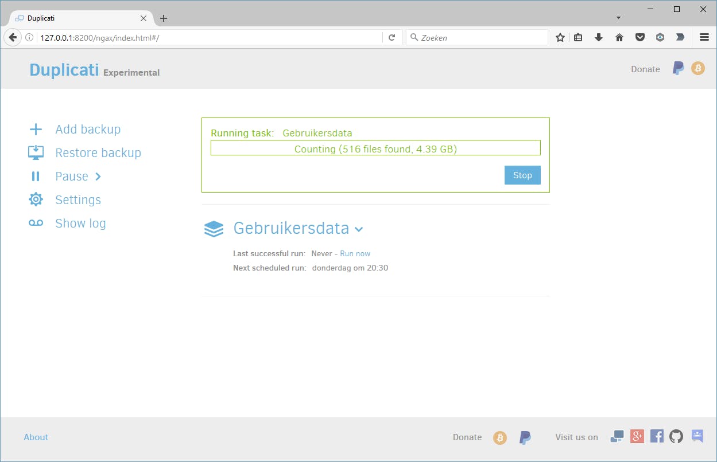
Task: Click the Counting files progress bar
Action: [x=375, y=148]
